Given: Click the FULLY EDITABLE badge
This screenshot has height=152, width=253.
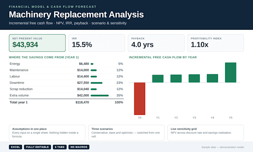Looking at the screenshot, I should tap(38, 147).
